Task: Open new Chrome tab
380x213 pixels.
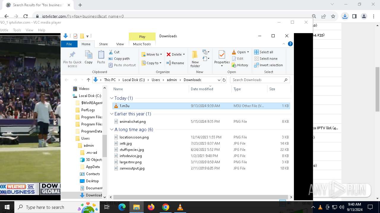Action: [80, 5]
